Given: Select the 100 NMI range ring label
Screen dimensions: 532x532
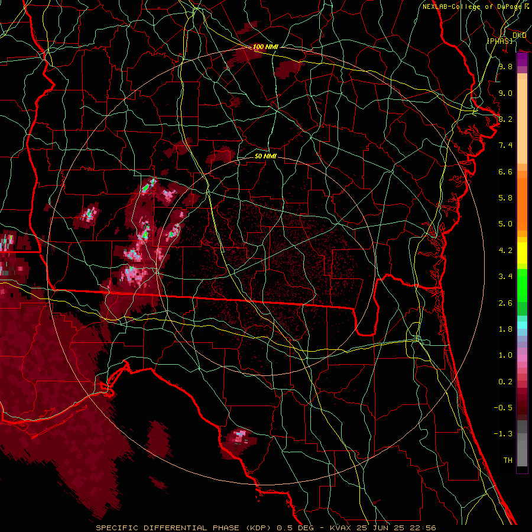Looking at the screenshot, I should pyautogui.click(x=265, y=47).
